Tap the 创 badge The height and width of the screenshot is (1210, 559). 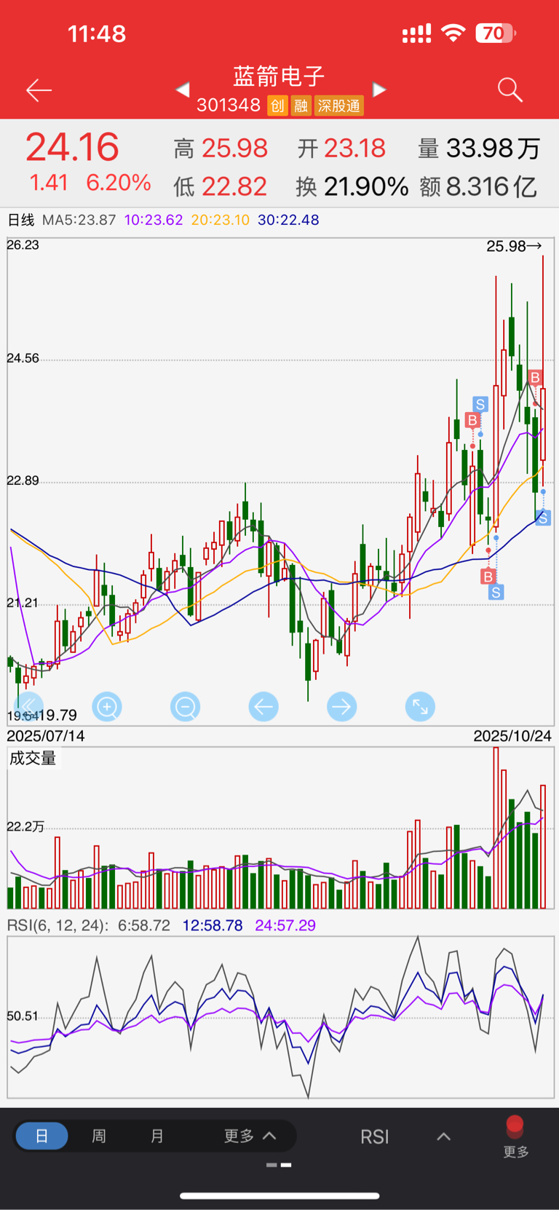(x=277, y=106)
